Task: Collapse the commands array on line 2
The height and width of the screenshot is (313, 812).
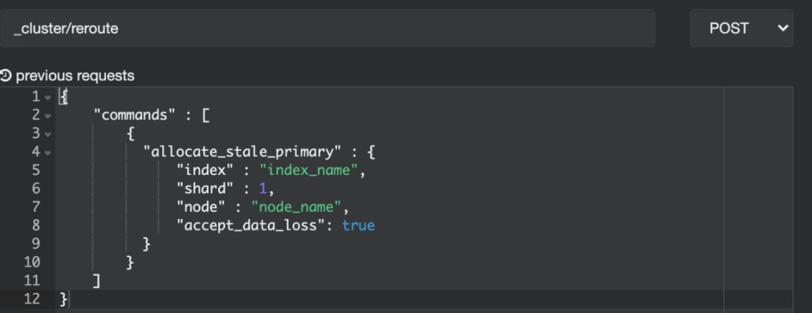Action: point(48,116)
